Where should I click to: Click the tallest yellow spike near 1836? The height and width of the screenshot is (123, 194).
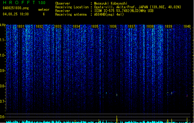117,119
